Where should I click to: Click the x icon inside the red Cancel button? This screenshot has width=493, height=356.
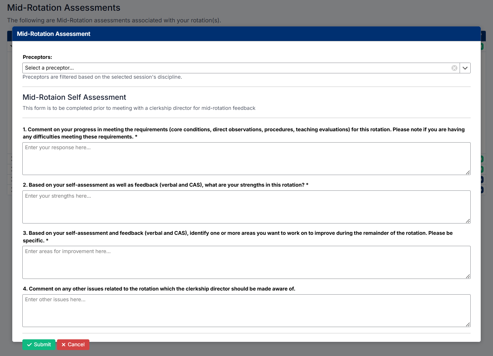[64, 344]
